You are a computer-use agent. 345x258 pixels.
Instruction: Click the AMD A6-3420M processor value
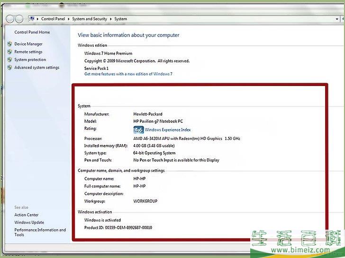pyautogui.click(x=187, y=138)
